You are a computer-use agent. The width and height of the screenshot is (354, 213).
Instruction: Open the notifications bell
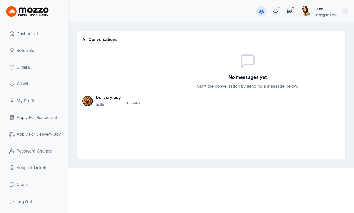point(275,11)
